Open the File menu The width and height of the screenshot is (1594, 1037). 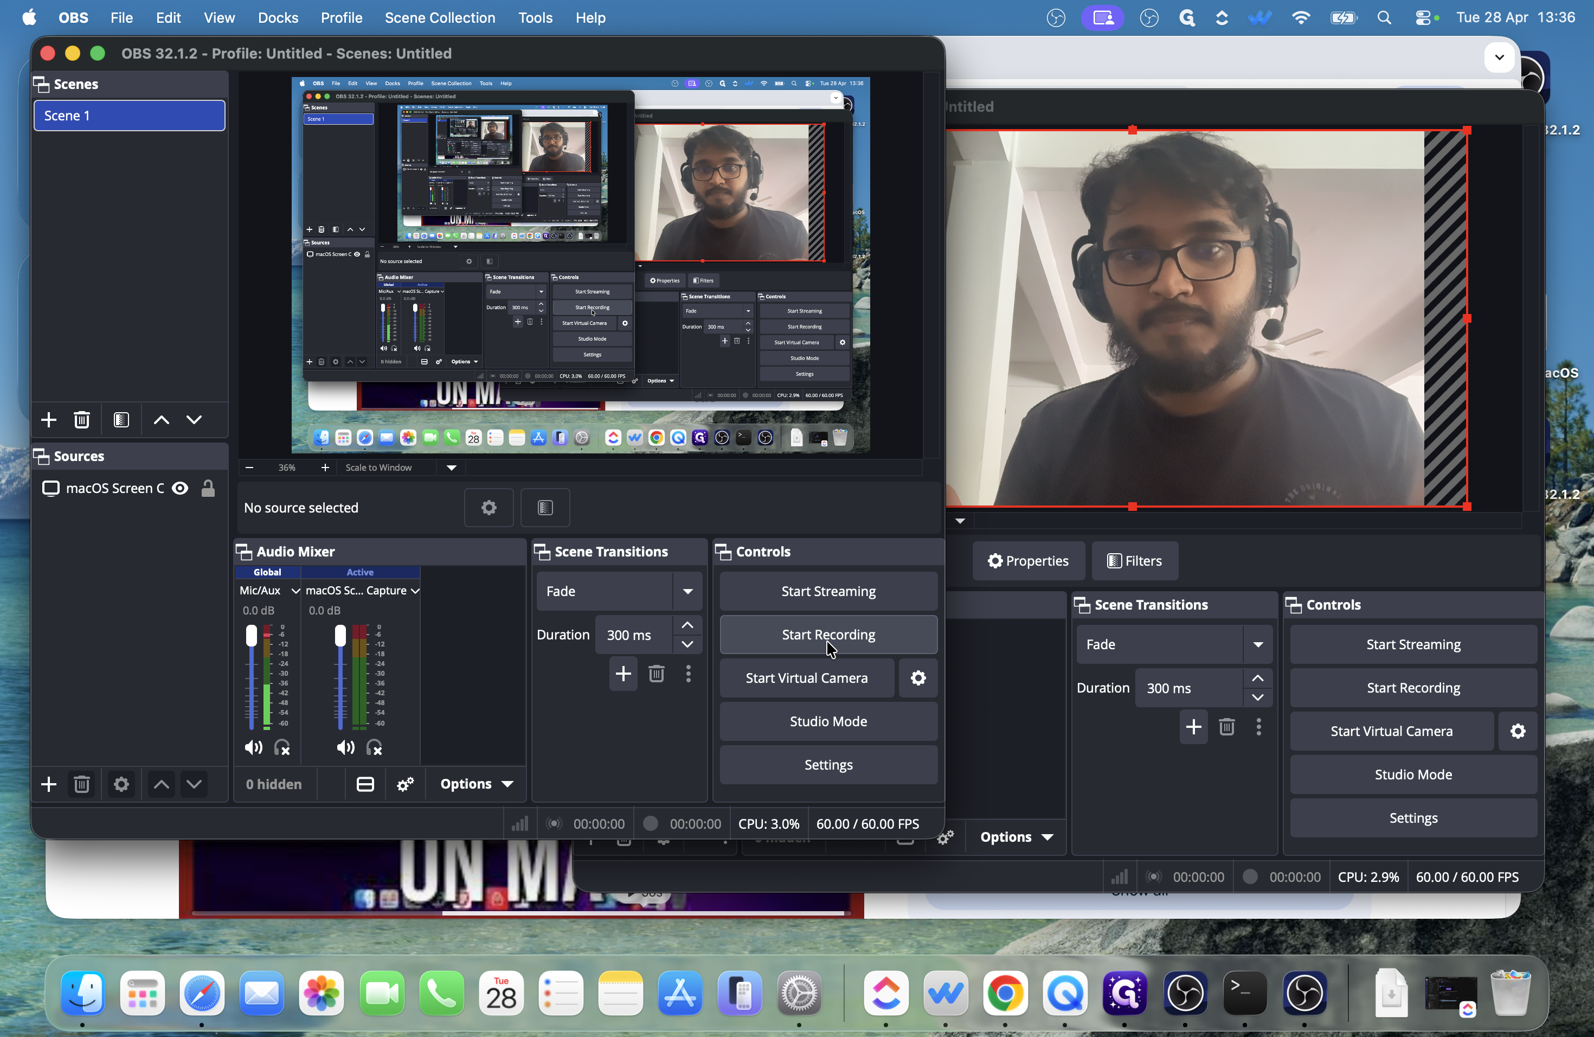pyautogui.click(x=121, y=18)
